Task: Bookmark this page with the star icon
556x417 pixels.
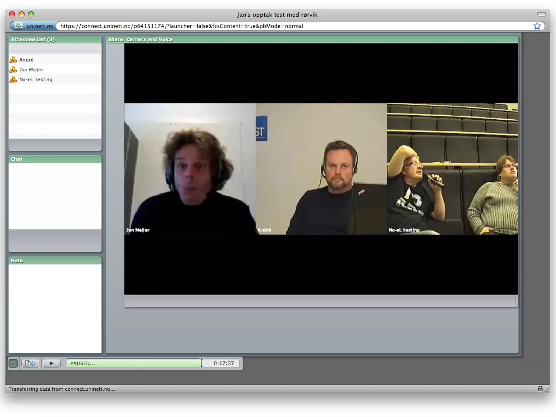Action: pos(537,26)
